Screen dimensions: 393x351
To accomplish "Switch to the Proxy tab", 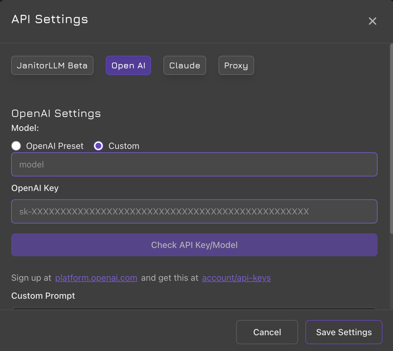I will 236,66.
